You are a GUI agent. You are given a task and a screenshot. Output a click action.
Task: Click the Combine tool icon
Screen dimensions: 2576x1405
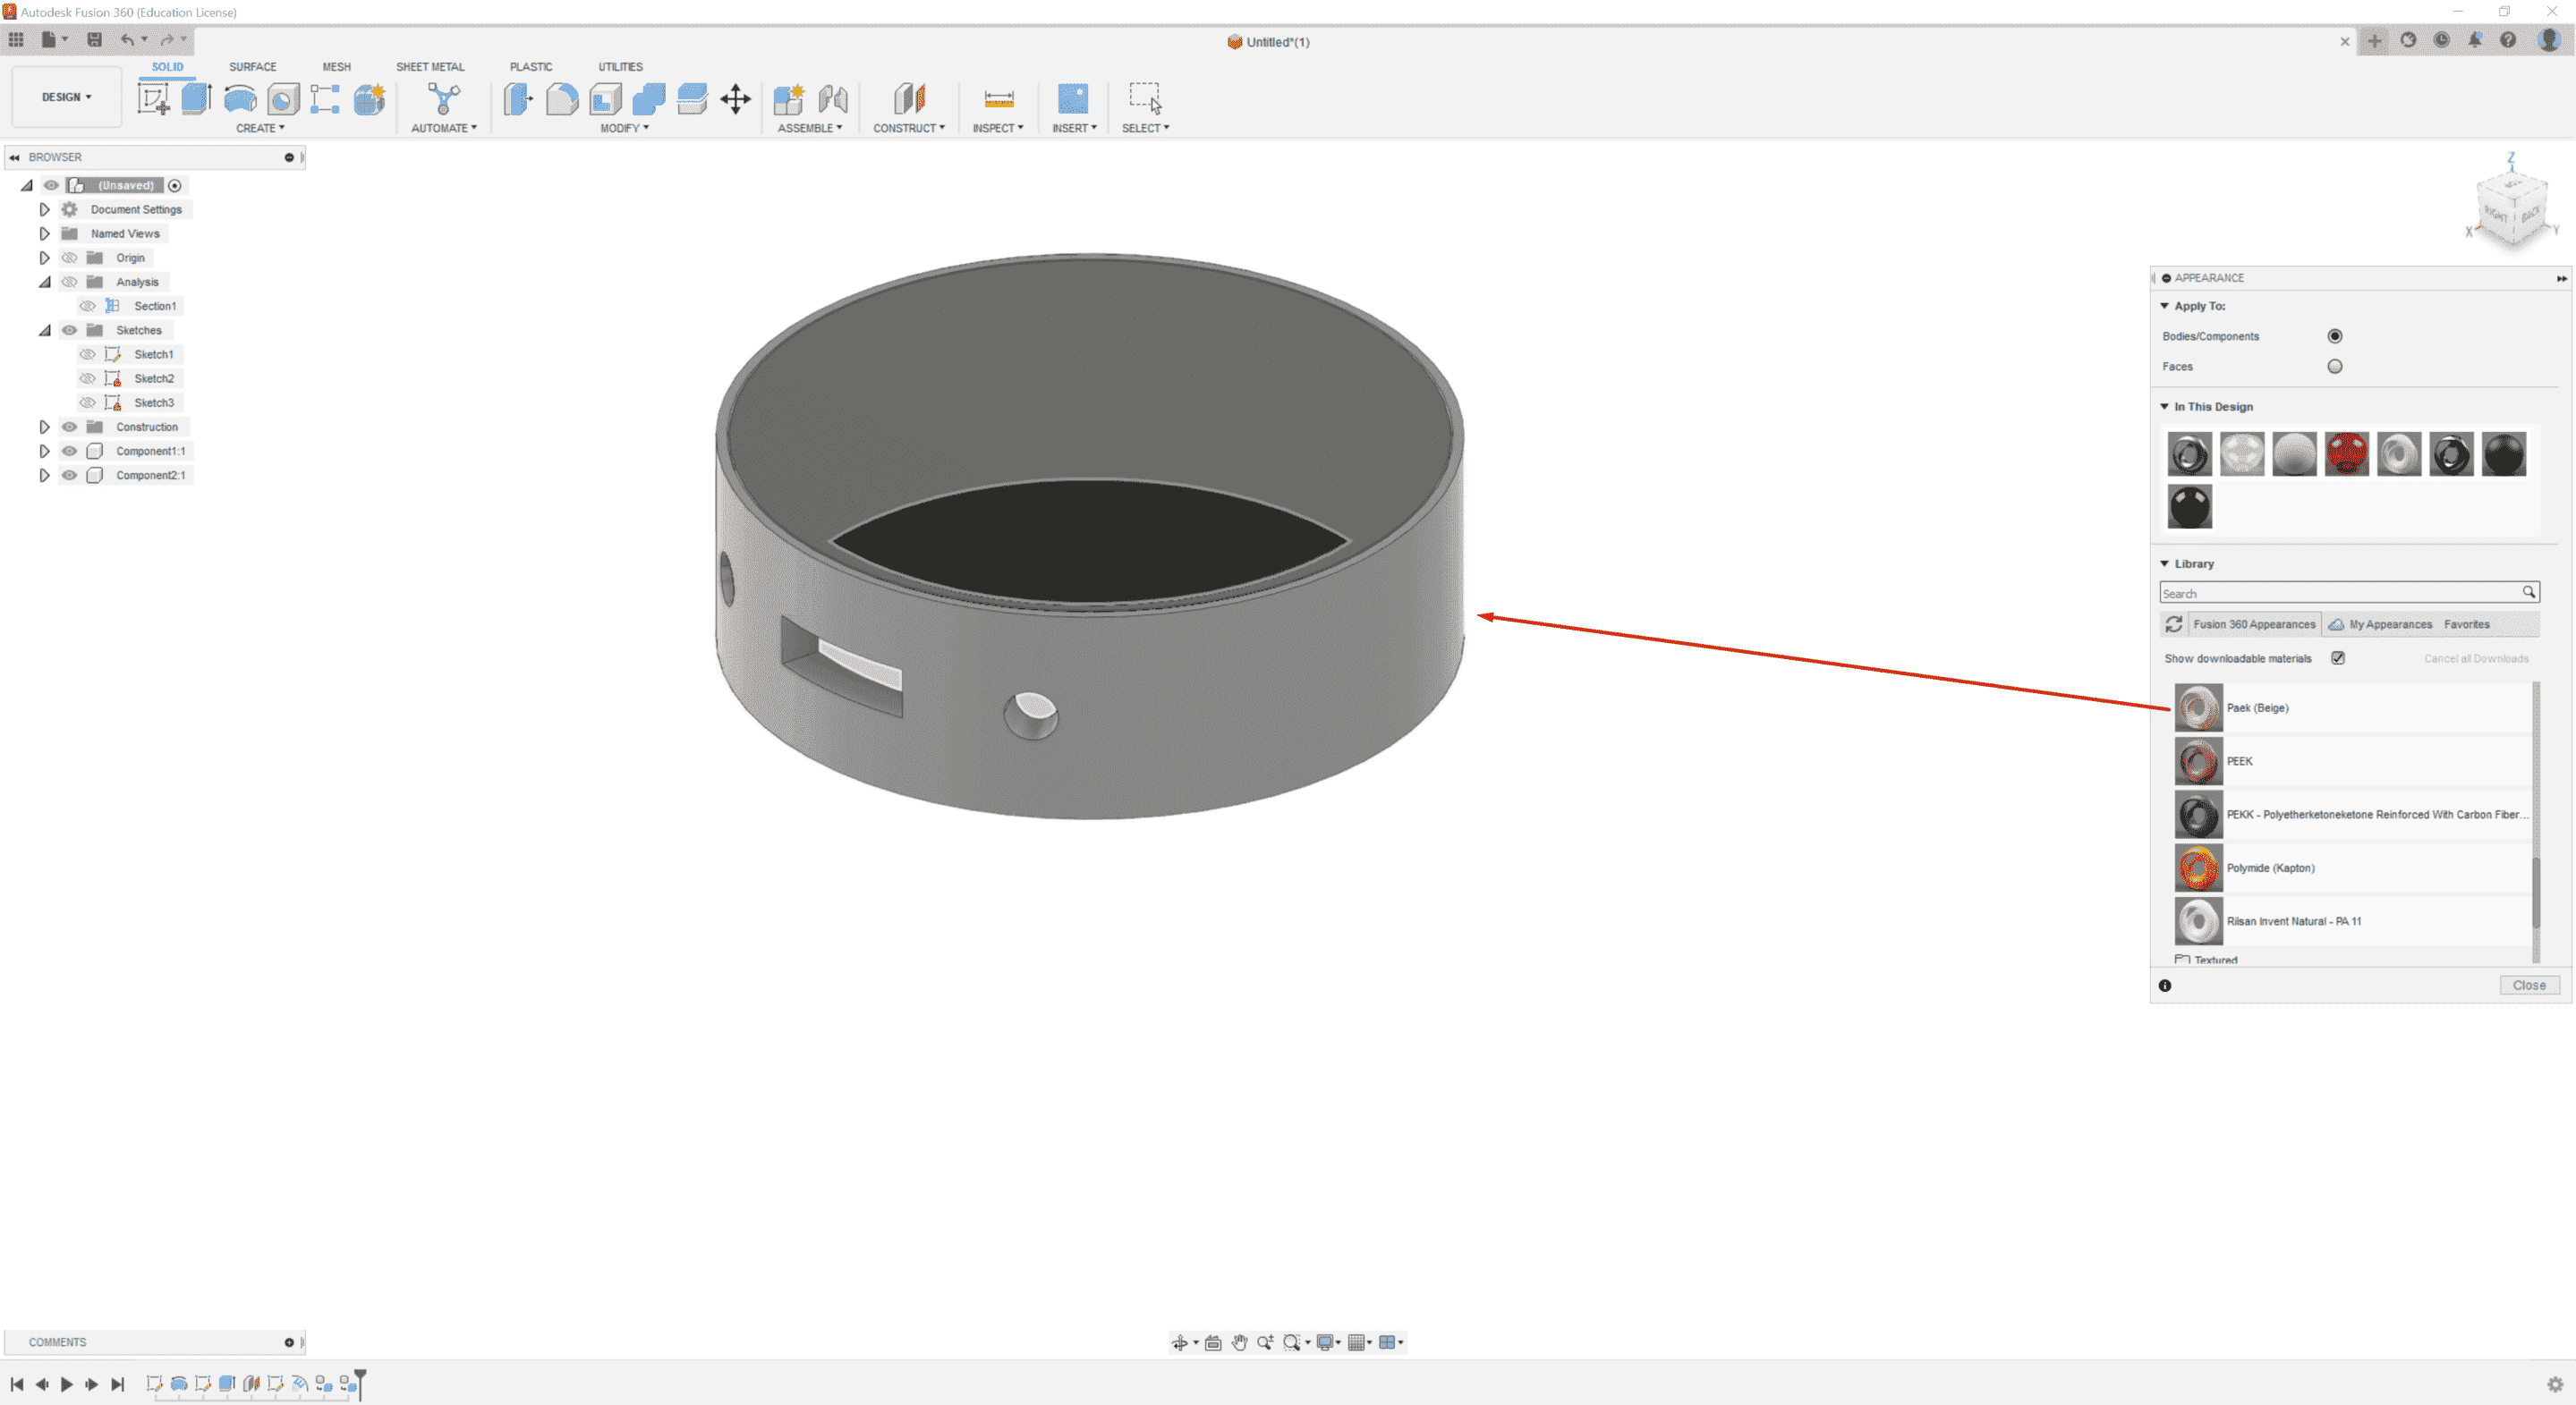pyautogui.click(x=648, y=99)
